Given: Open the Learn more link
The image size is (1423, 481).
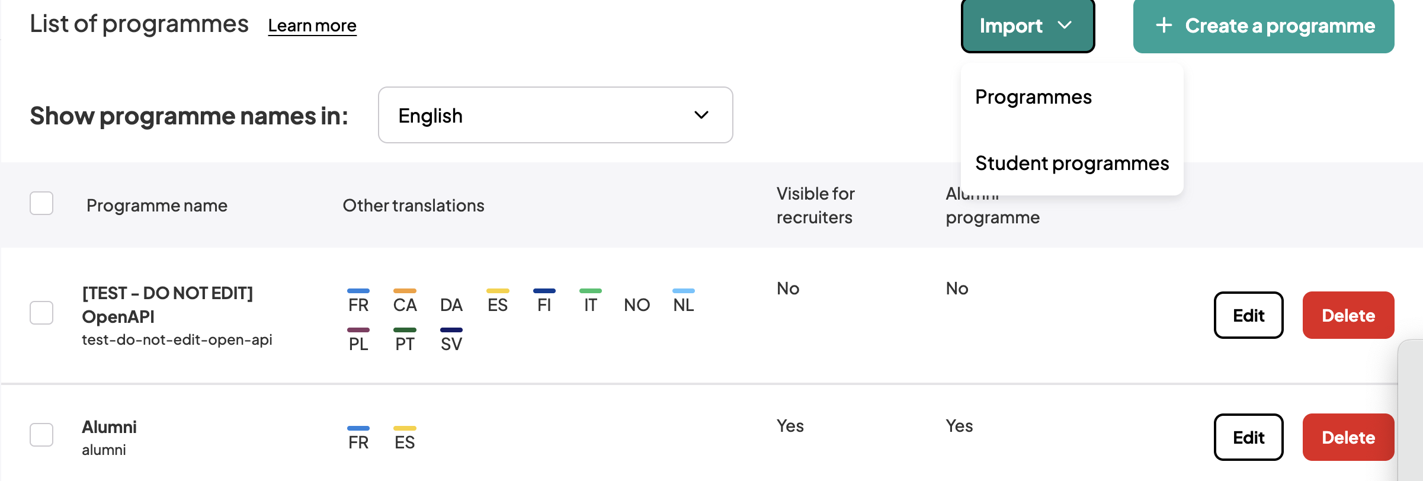Looking at the screenshot, I should pos(312,25).
